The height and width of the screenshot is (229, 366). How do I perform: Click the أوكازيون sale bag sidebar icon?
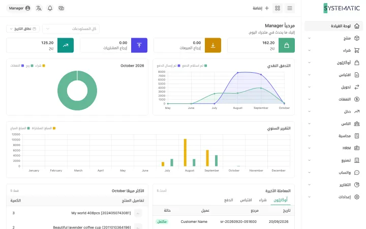coord(357,63)
